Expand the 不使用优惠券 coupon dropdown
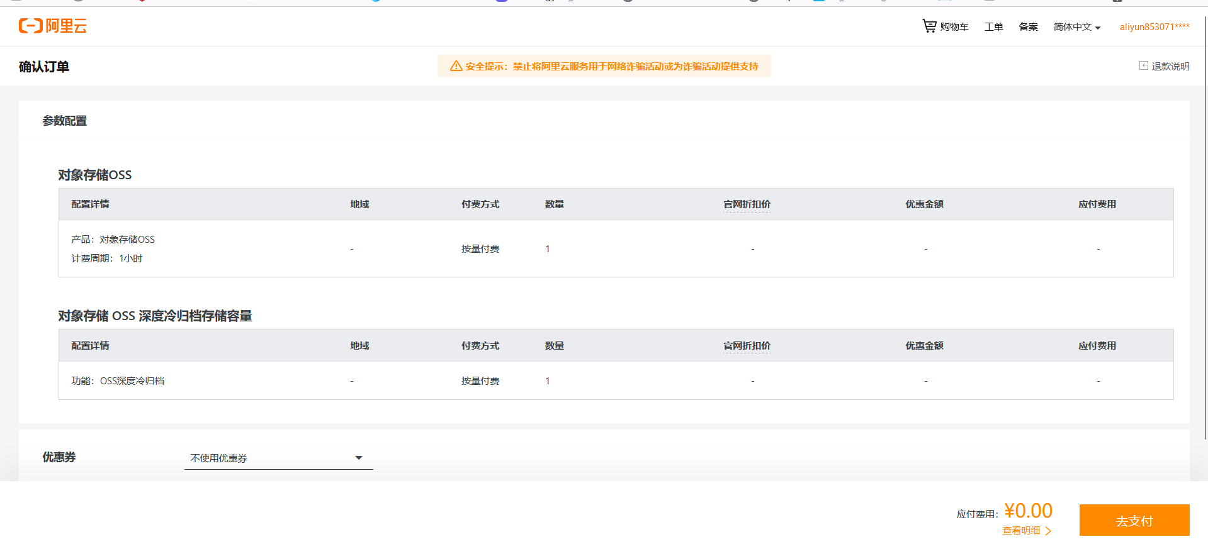This screenshot has height=549, width=1208. pyautogui.click(x=279, y=458)
